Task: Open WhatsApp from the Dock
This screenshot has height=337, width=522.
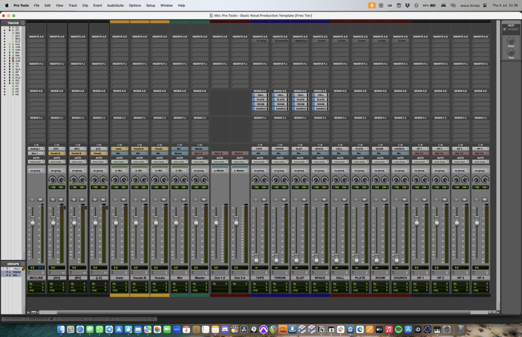Action: point(99,329)
